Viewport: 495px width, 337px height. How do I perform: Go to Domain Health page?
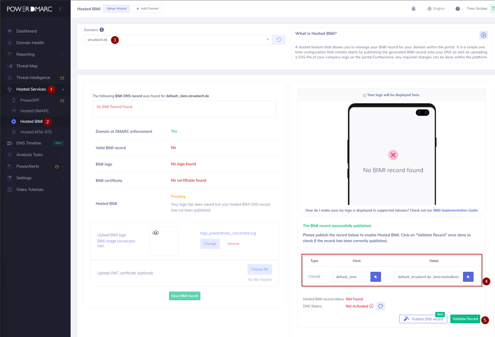click(30, 43)
